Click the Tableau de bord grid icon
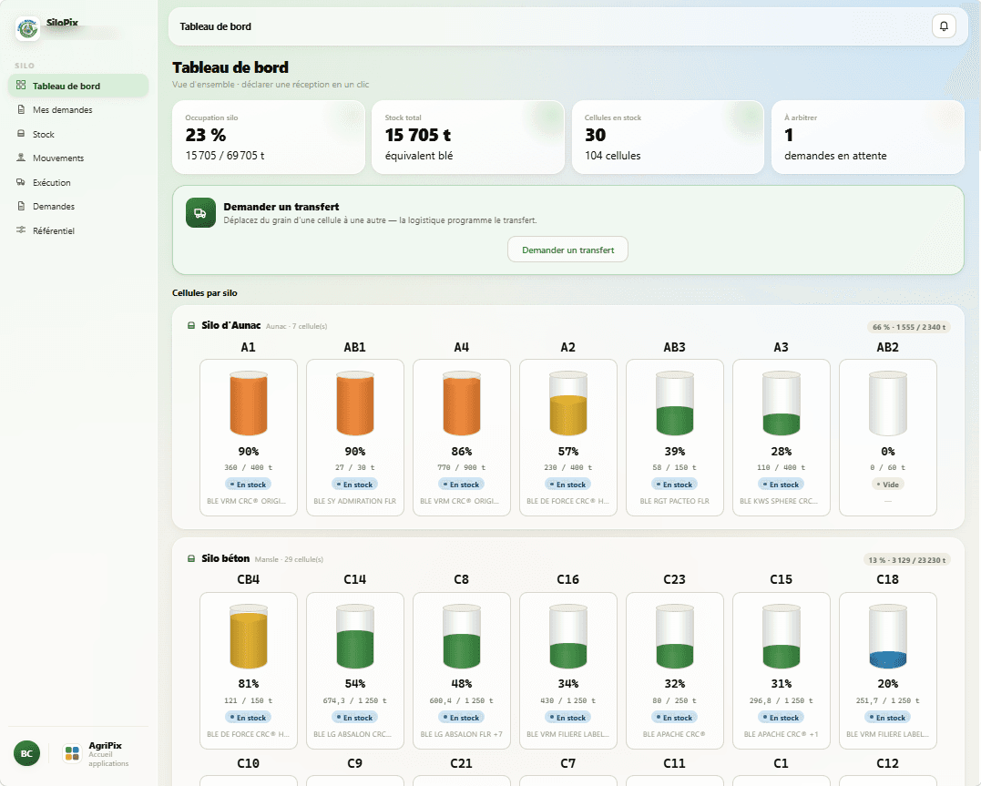 pyautogui.click(x=21, y=85)
